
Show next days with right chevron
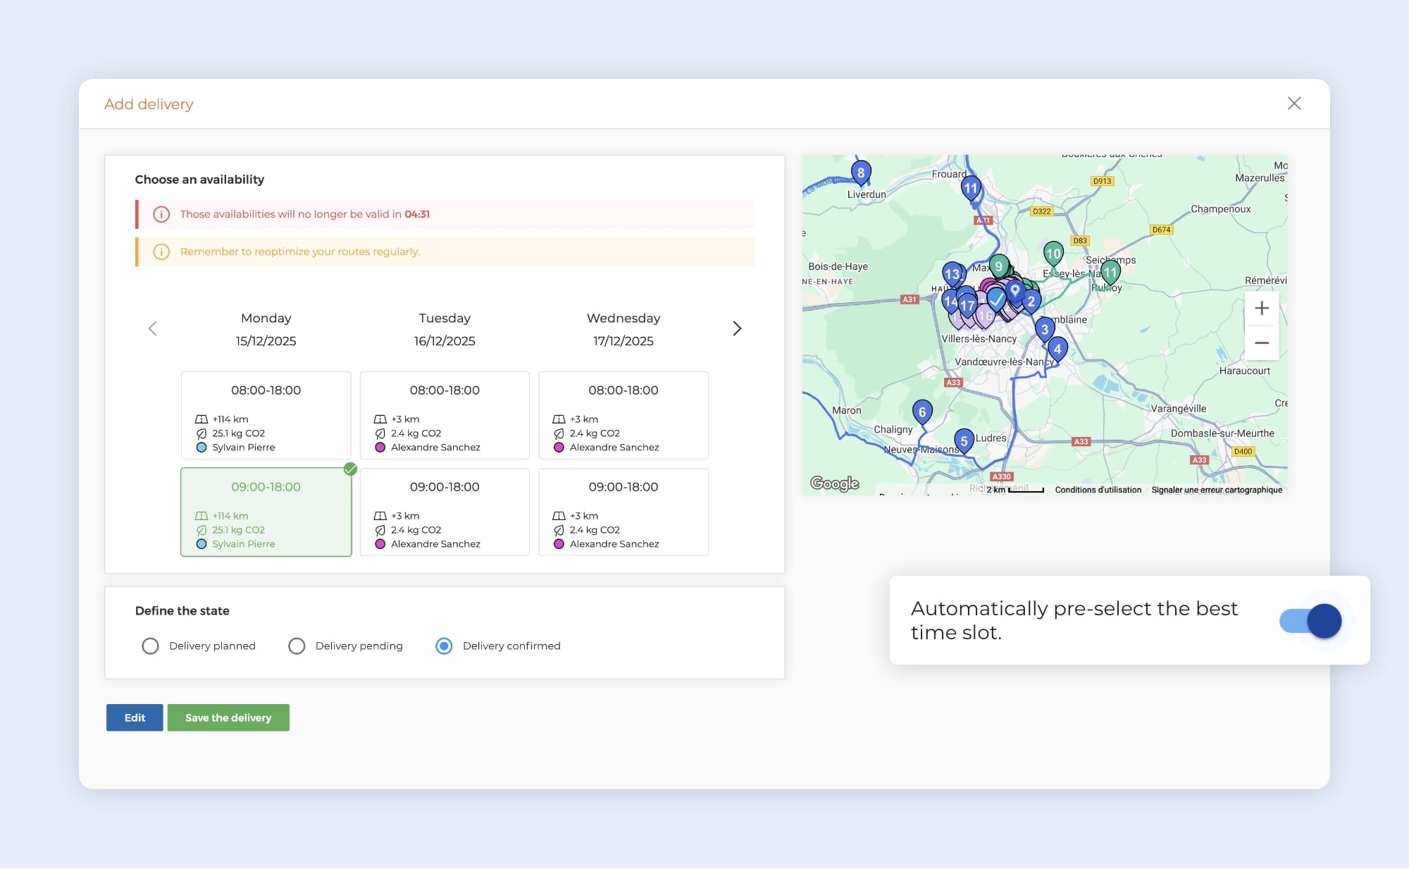[736, 328]
